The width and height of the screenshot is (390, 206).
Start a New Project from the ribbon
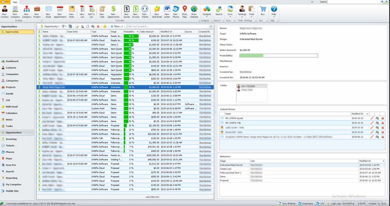tap(37, 12)
